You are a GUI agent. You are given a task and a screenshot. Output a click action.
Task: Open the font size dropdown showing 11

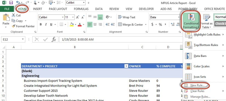coord(69,17)
